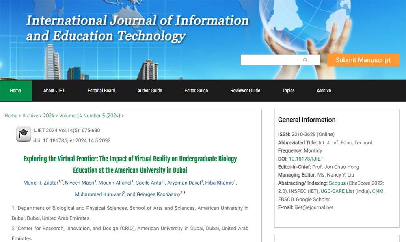Click author Muriel T. Zaatar link
This screenshot has width=406, height=242.
(x=41, y=183)
